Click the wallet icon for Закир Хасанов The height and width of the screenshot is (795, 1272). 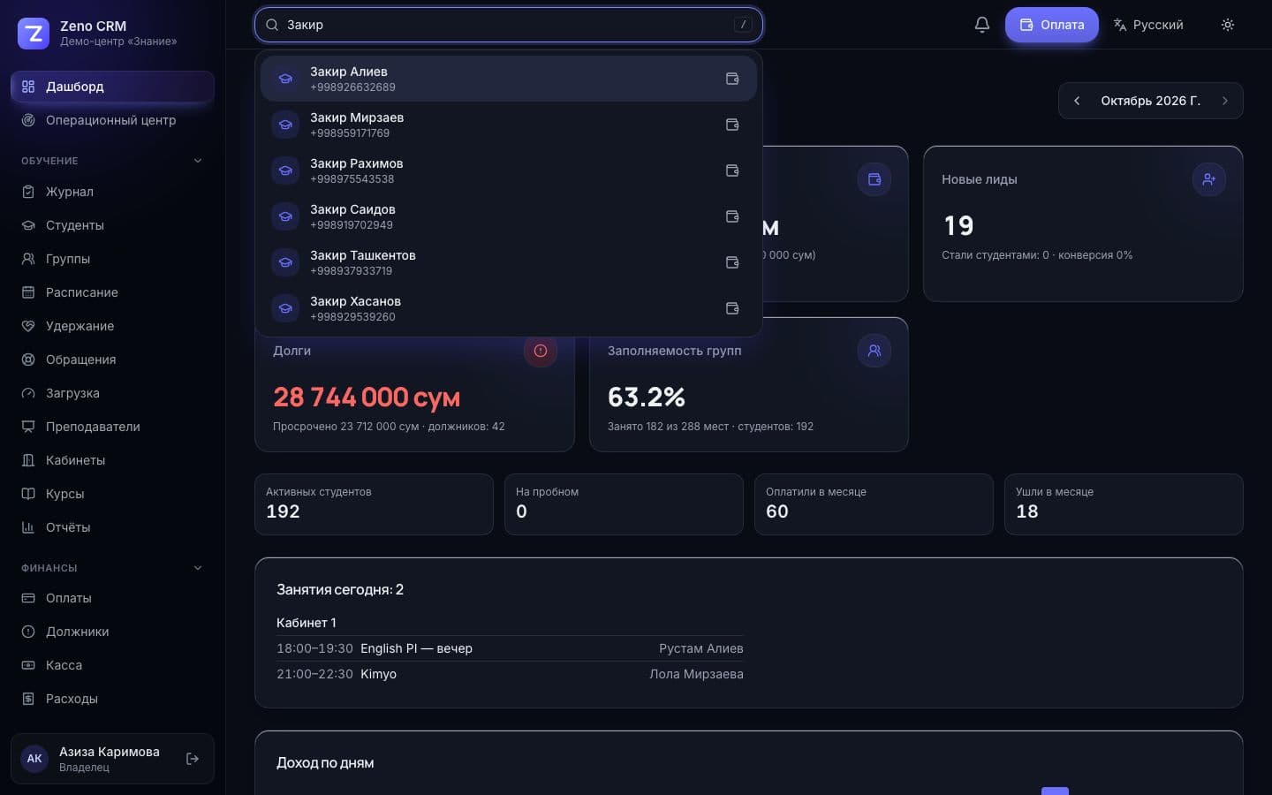(732, 308)
